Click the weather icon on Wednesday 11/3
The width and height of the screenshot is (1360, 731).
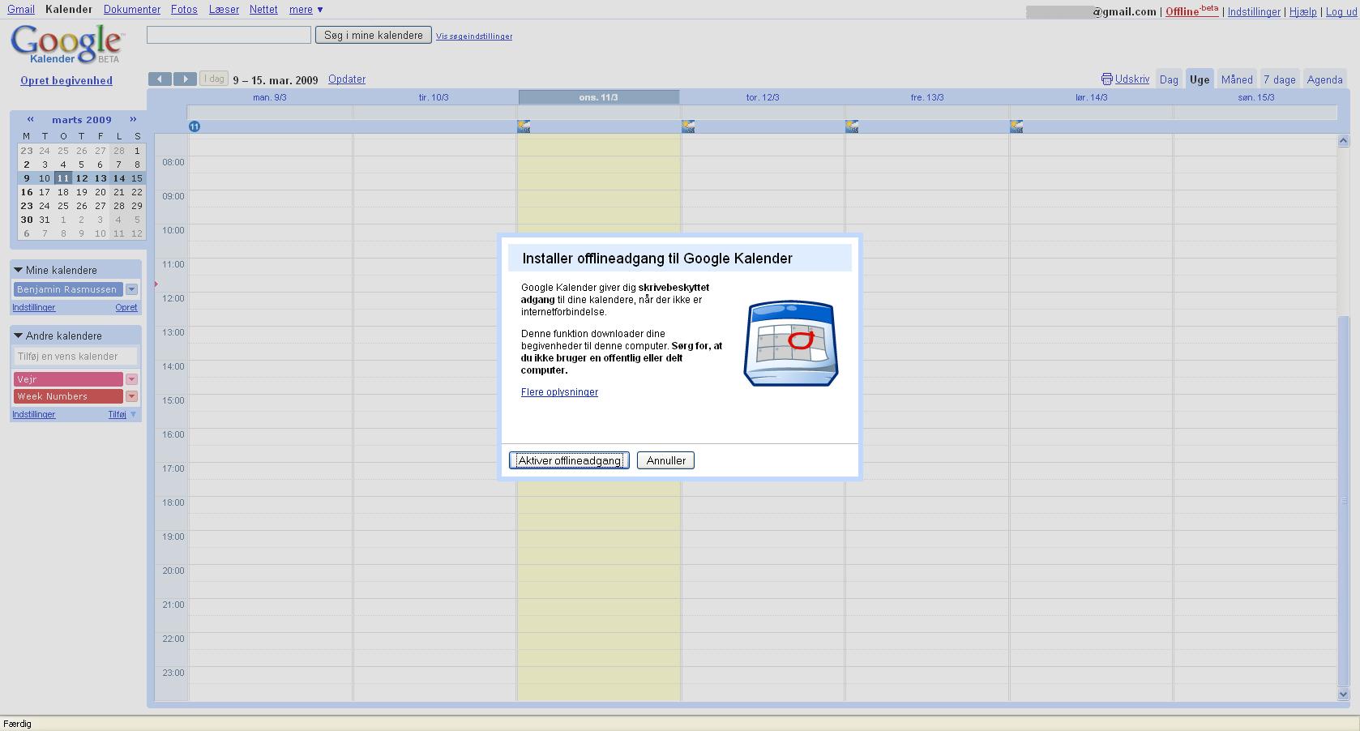click(524, 126)
